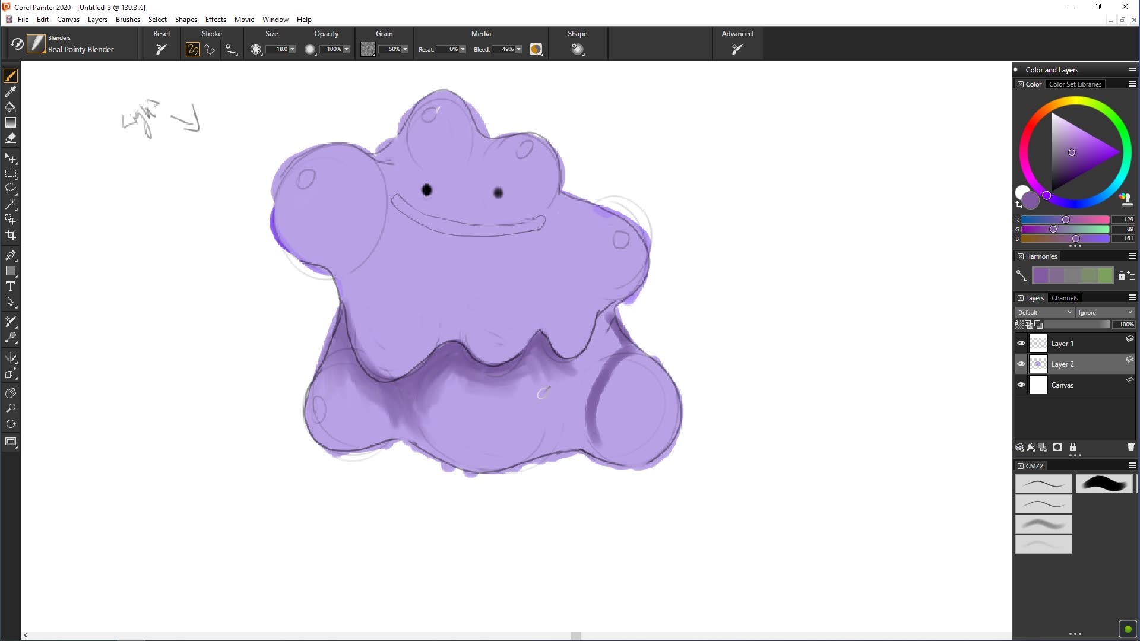This screenshot has width=1140, height=641.
Task: Select the Crop tool
Action: [11, 235]
